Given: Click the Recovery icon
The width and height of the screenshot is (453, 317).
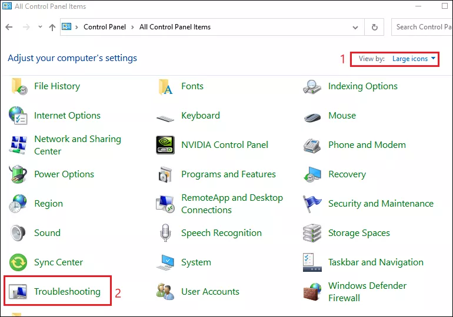Looking at the screenshot, I should coord(312,174).
